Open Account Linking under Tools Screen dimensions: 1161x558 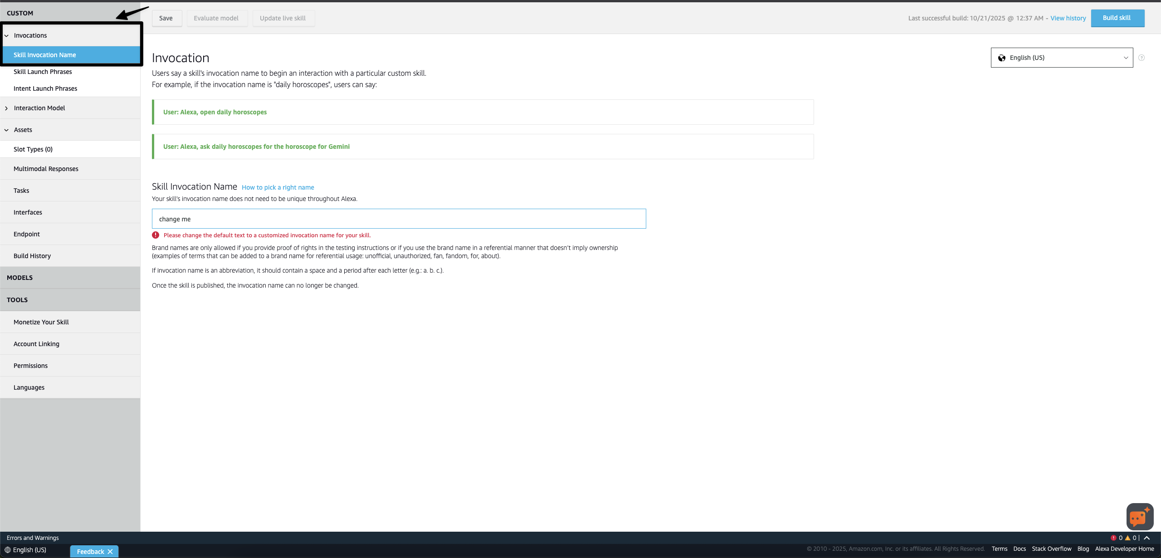click(36, 343)
